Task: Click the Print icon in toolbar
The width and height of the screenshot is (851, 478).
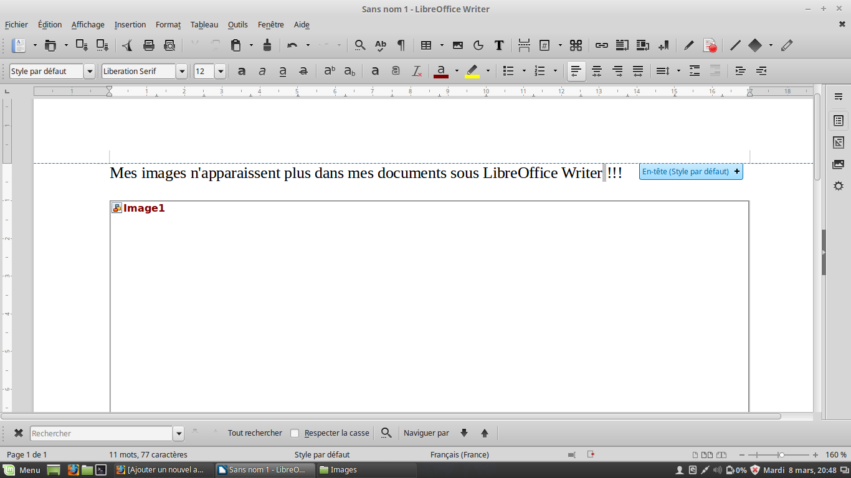Action: (x=148, y=45)
